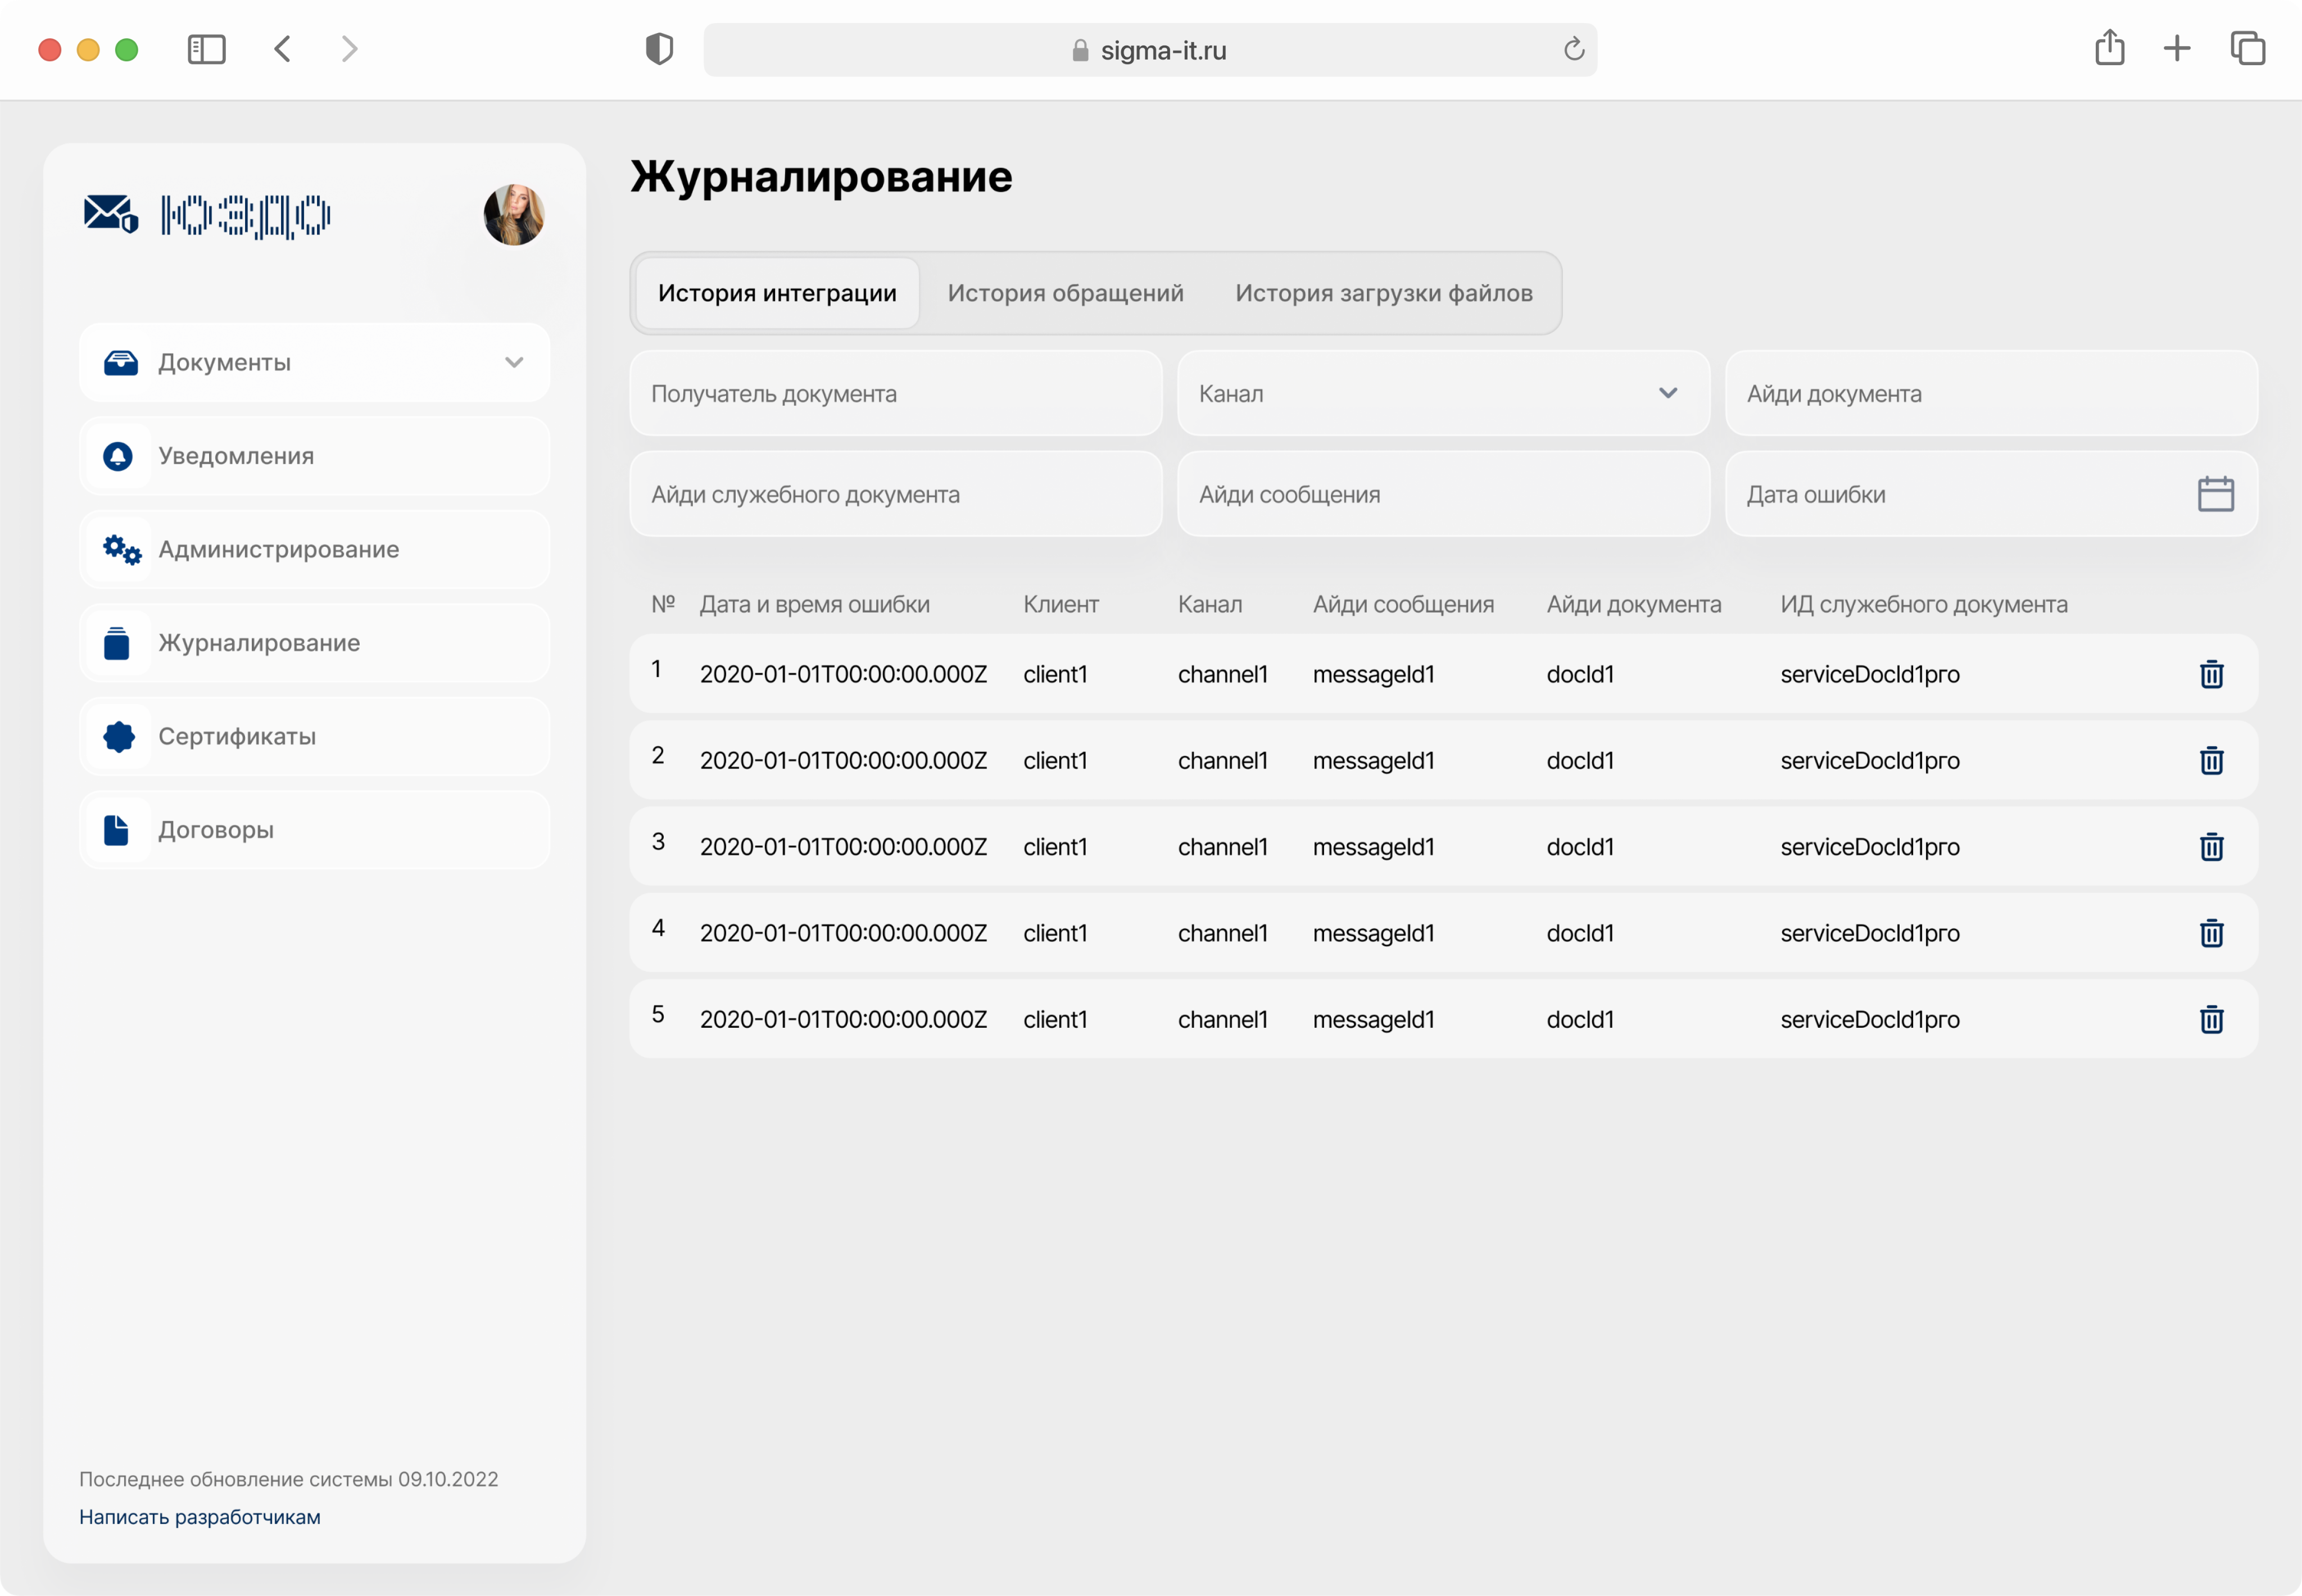Click the Safari privacy shield icon
This screenshot has width=2302, height=1596.
659,49
